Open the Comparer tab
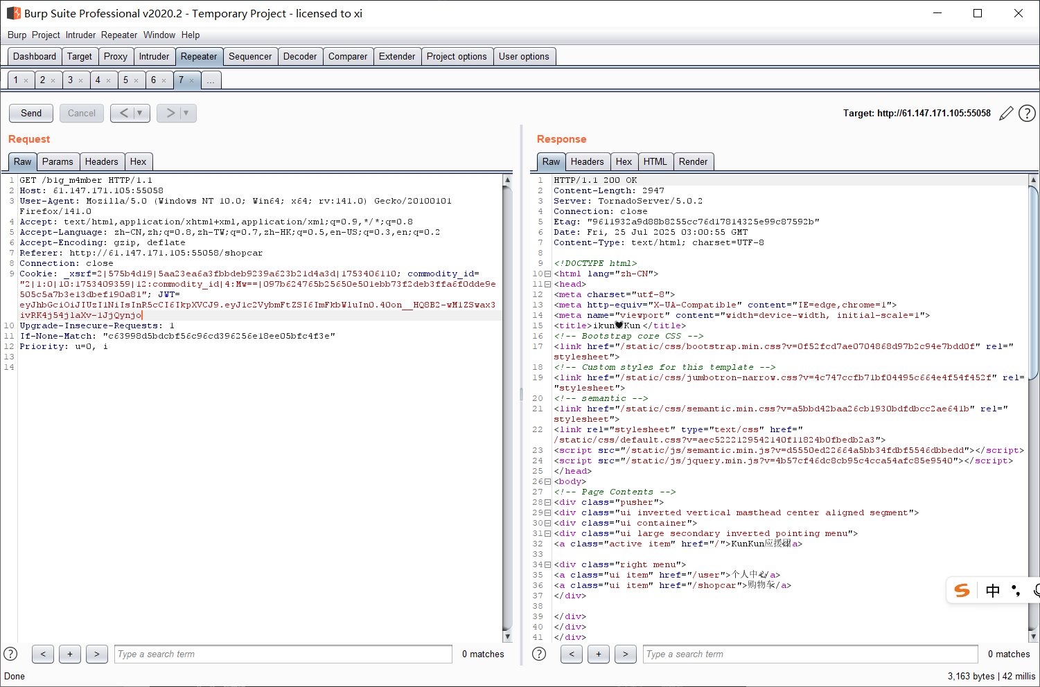1040x687 pixels. 348,57
